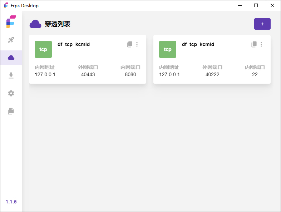Click the internal port value 22

coord(255,74)
